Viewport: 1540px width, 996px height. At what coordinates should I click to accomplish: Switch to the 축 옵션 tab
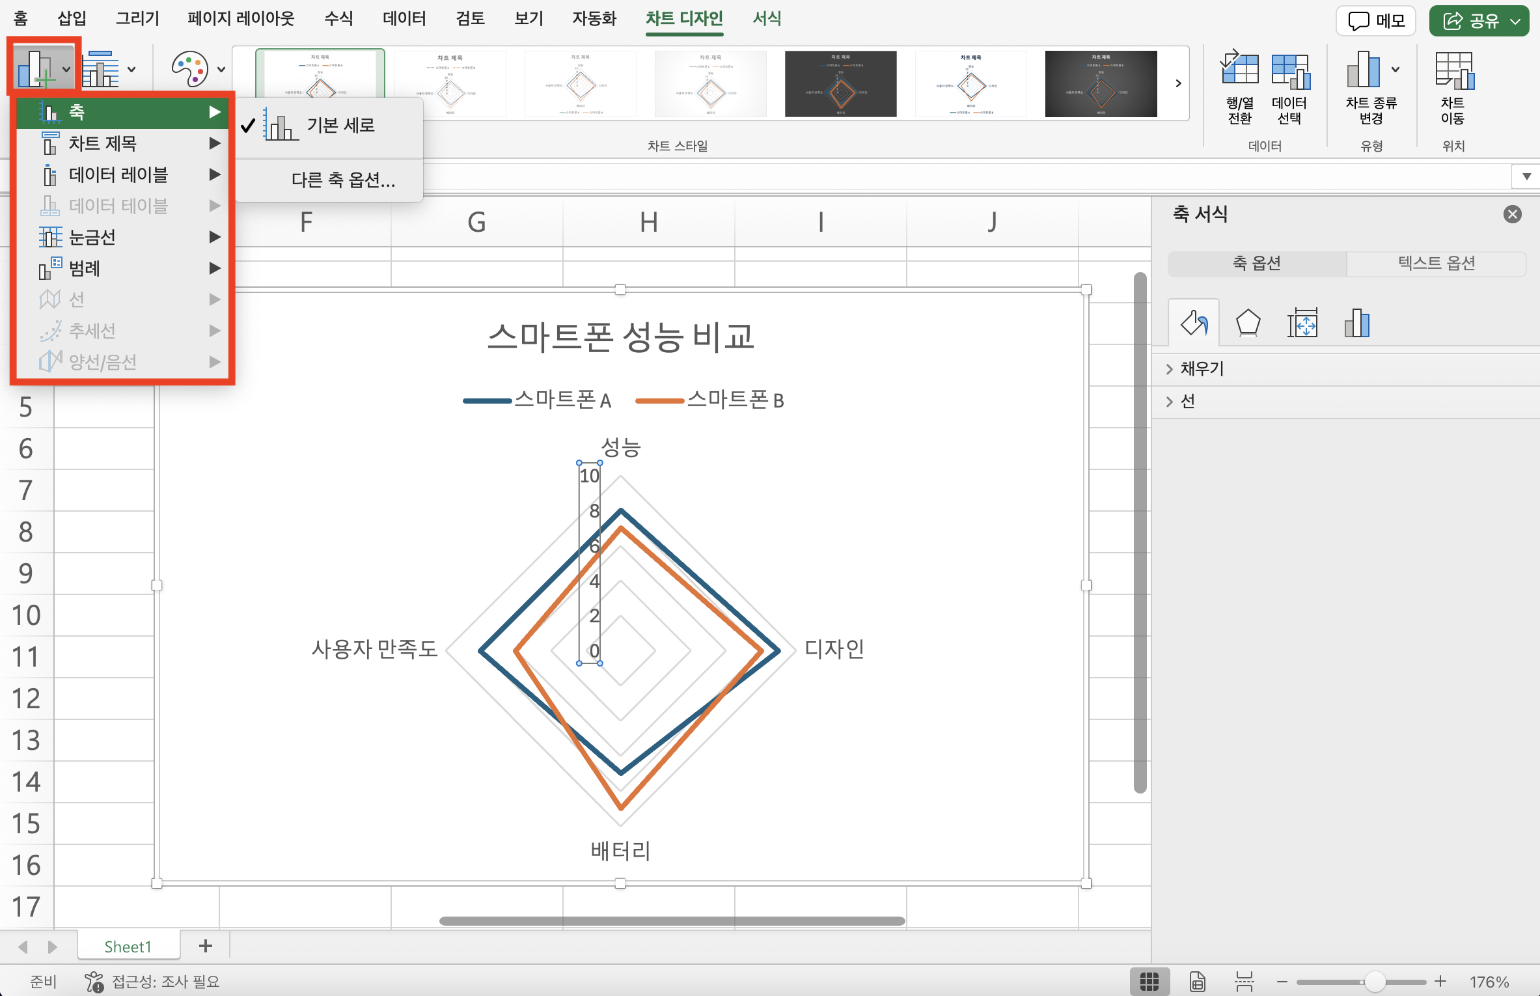click(x=1257, y=264)
